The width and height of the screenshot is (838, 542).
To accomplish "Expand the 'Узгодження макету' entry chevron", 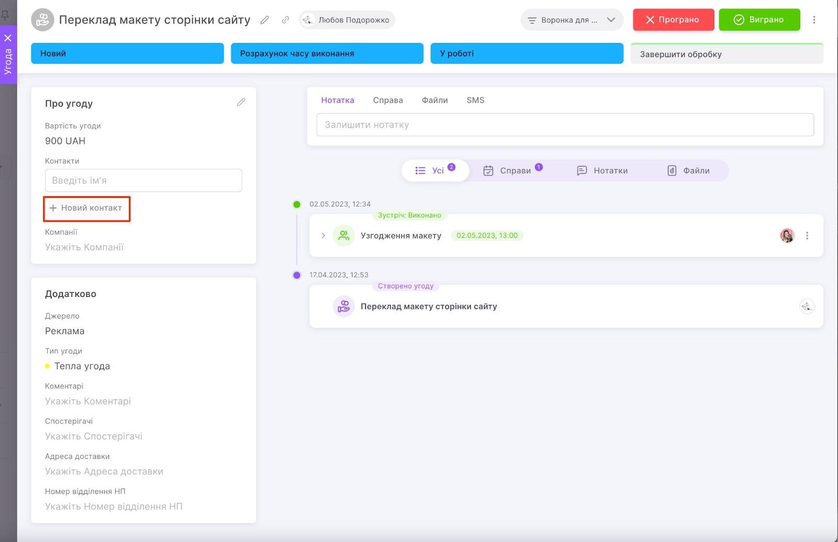I will 323,236.
